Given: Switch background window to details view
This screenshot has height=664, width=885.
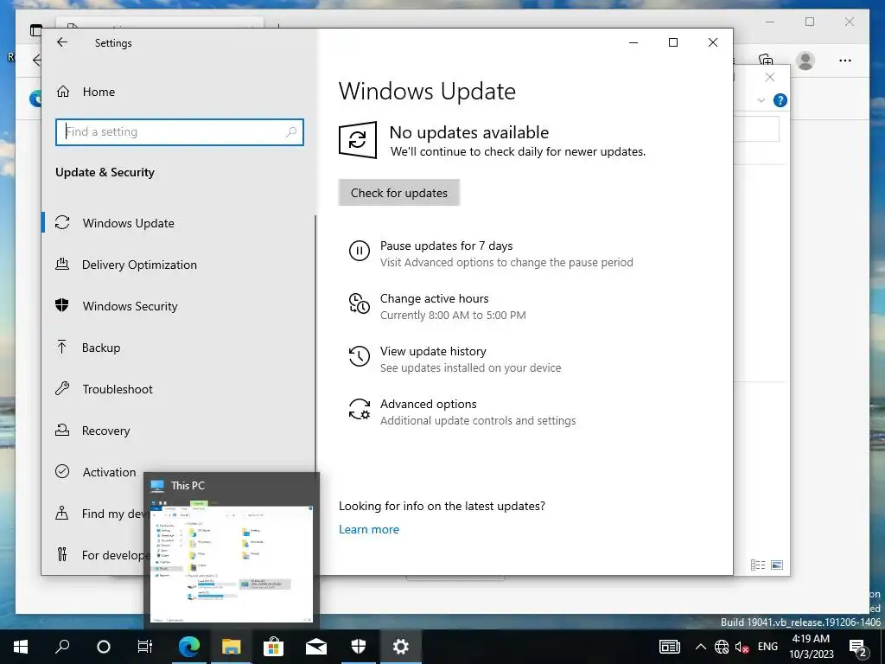Looking at the screenshot, I should click(x=758, y=565).
